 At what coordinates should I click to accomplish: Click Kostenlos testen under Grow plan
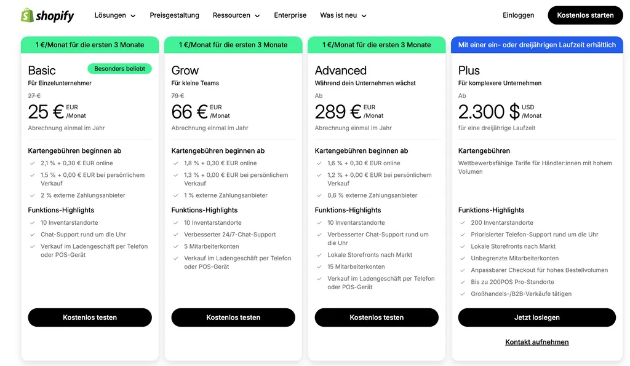point(233,317)
